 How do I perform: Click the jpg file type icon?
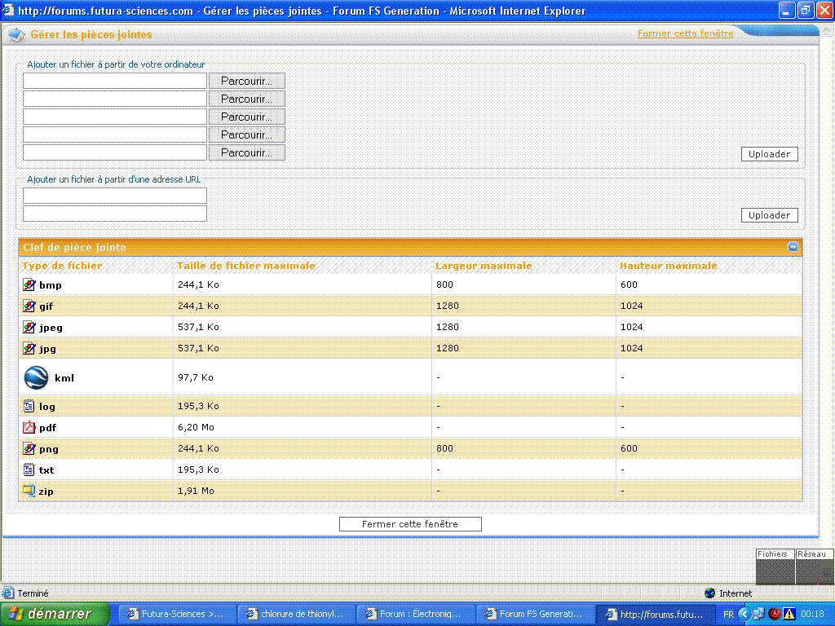tap(29, 349)
